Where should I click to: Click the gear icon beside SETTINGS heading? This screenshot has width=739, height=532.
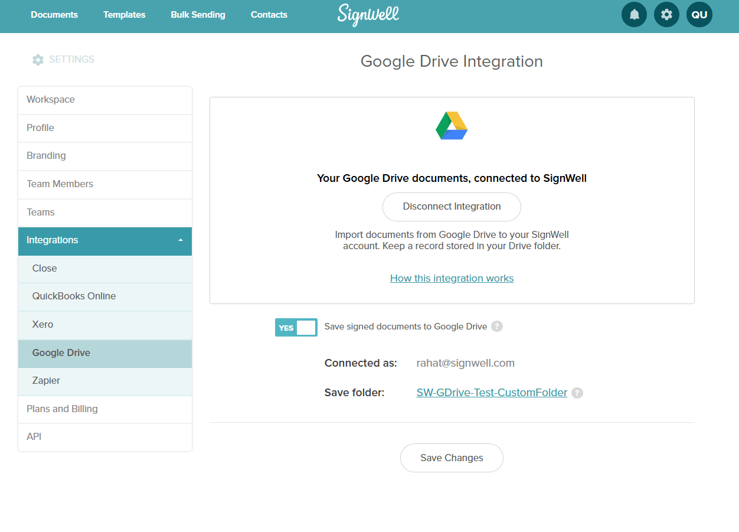point(38,60)
